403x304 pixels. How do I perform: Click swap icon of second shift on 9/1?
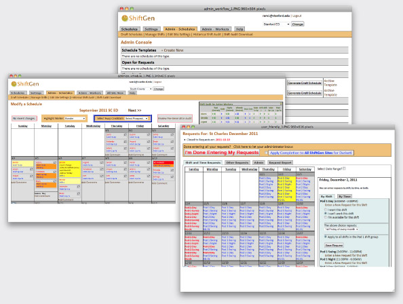[125, 142]
